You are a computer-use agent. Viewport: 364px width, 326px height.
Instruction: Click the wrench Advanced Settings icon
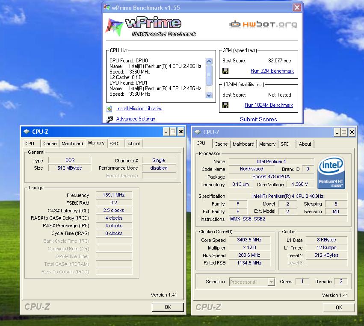pos(109,119)
